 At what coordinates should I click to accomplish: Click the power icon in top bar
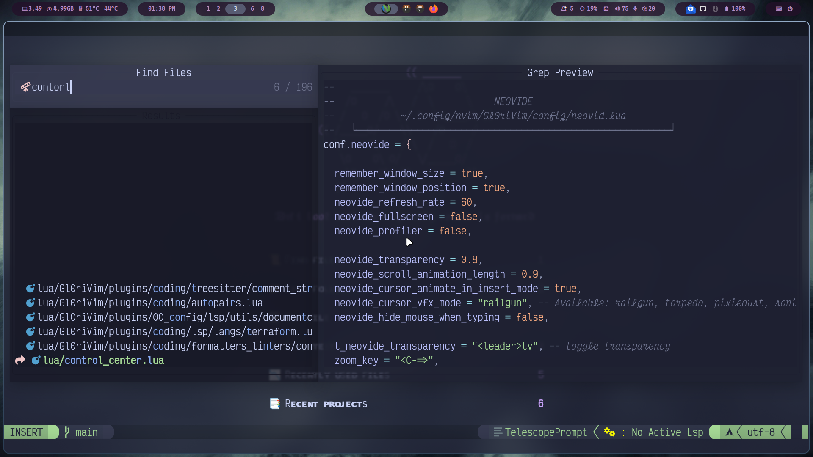click(x=790, y=8)
